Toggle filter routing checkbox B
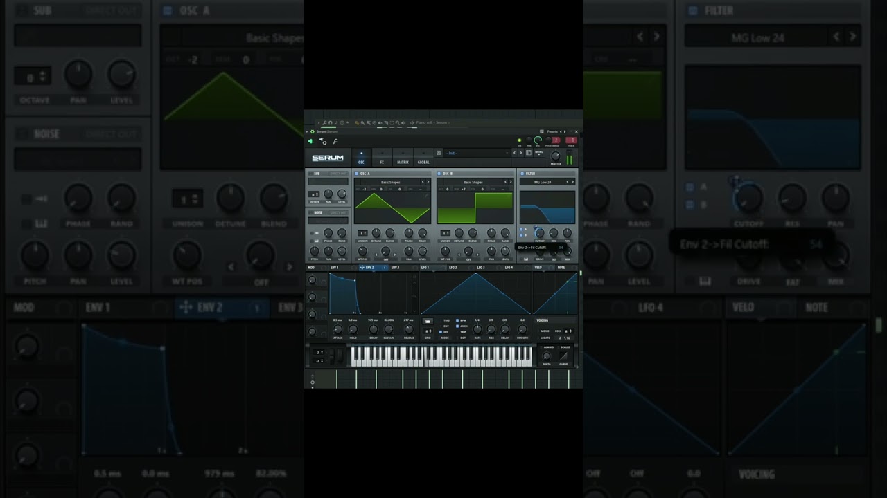The height and width of the screenshot is (498, 887). (x=521, y=235)
